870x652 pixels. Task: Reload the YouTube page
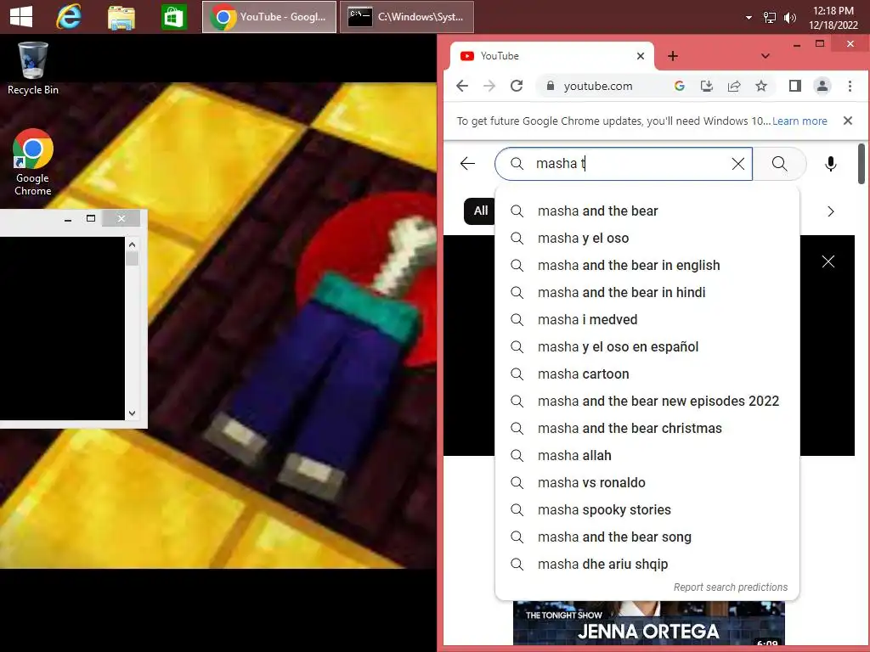coord(517,86)
